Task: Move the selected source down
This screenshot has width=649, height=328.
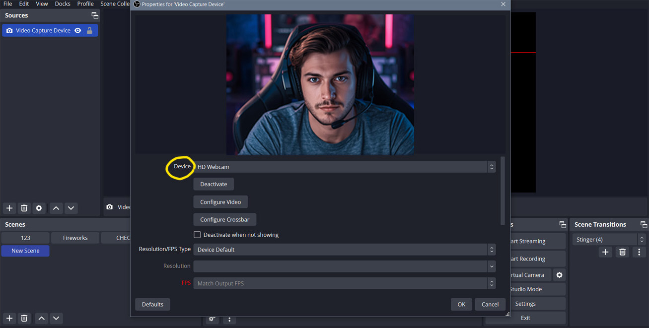Action: click(71, 208)
